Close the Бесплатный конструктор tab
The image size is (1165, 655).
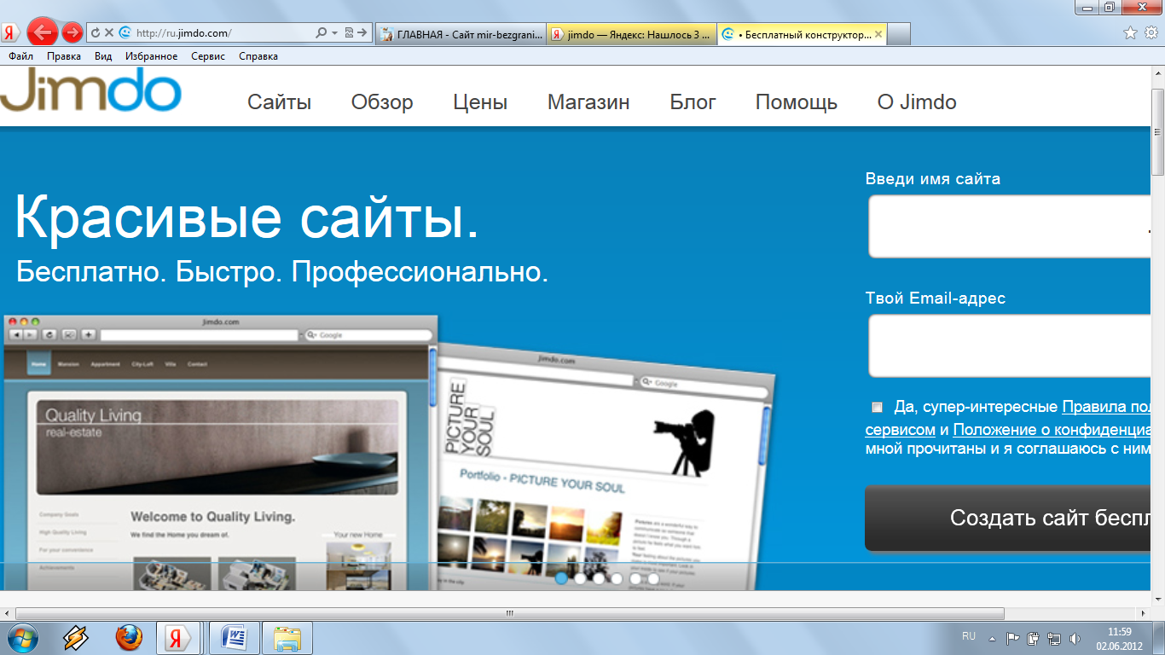pyautogui.click(x=879, y=34)
